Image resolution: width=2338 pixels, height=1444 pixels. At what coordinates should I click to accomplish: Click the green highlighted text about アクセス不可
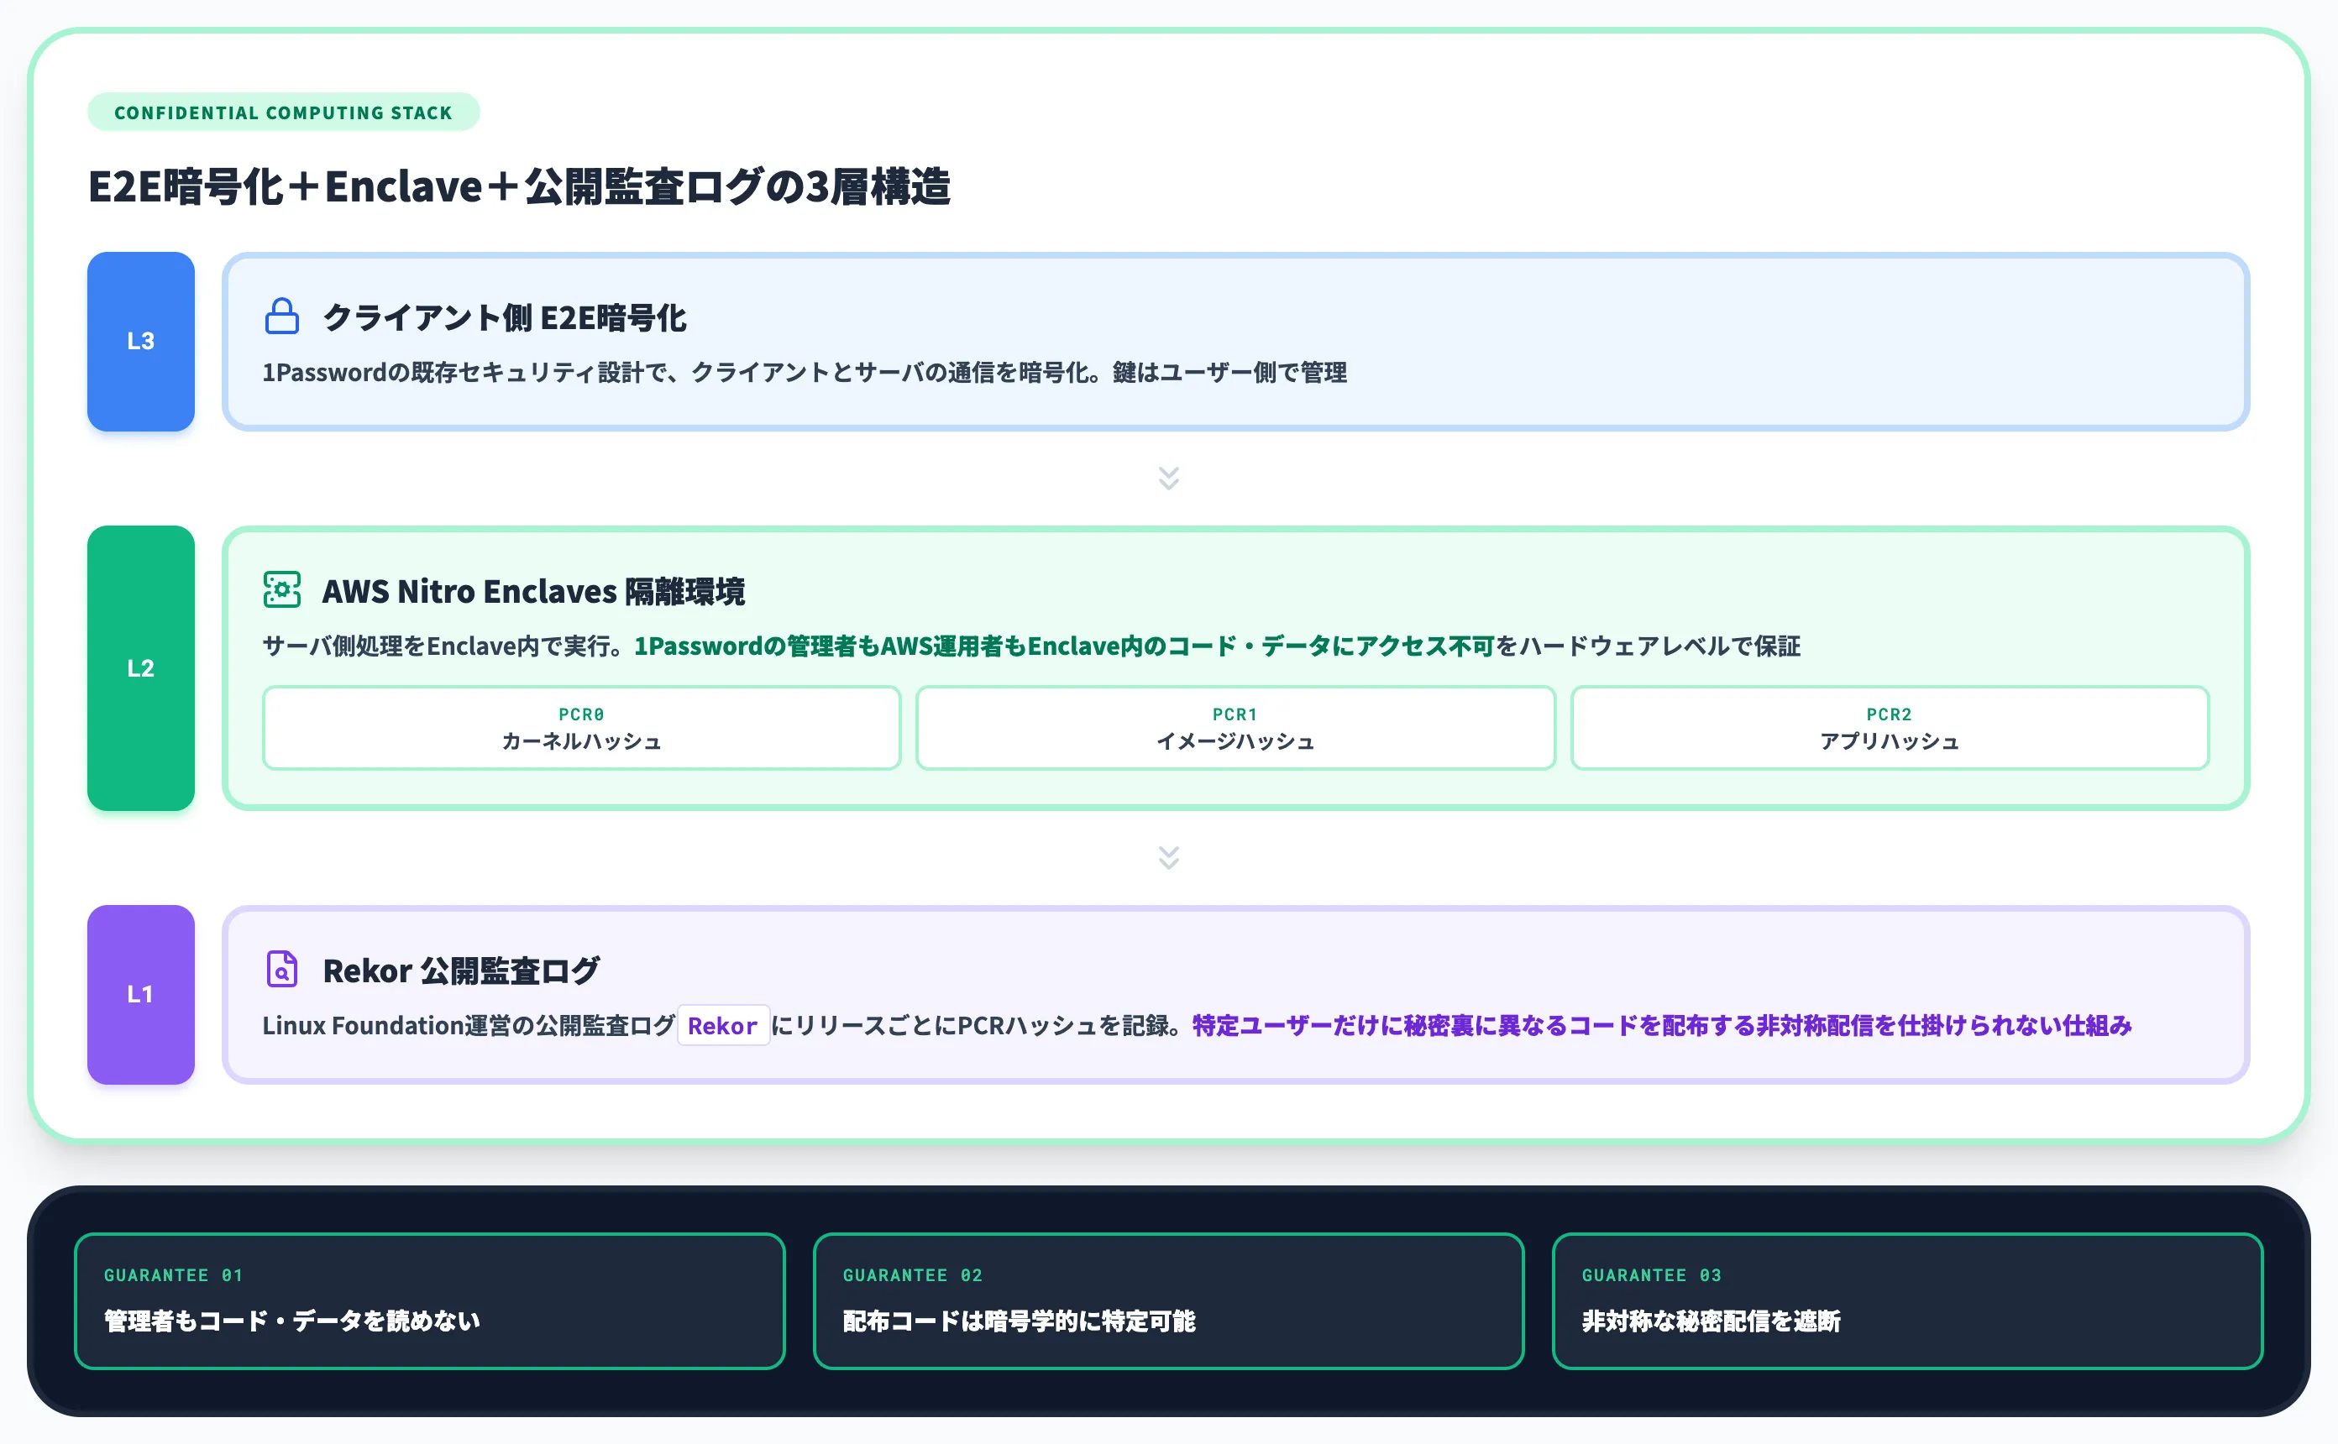click(x=1064, y=646)
